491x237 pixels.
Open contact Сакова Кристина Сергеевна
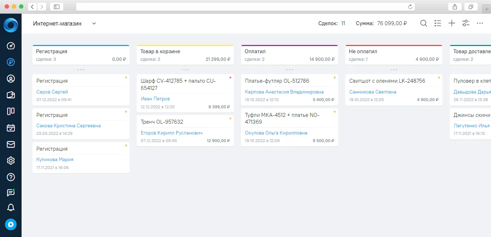(69, 126)
